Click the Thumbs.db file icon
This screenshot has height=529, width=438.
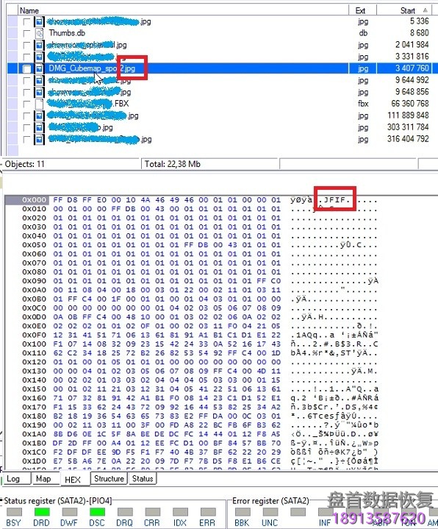point(39,33)
